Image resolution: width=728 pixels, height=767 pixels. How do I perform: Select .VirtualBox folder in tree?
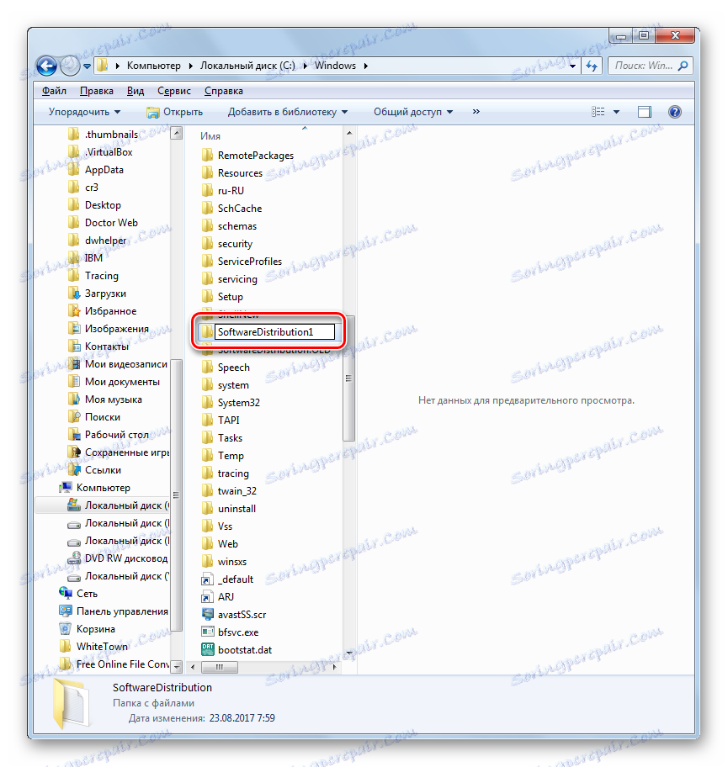point(109,152)
